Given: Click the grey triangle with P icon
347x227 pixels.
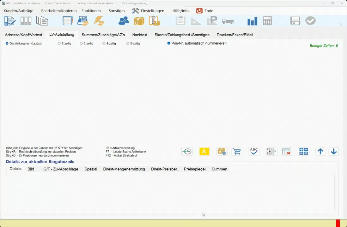Looking at the screenshot, I should tap(212, 21).
